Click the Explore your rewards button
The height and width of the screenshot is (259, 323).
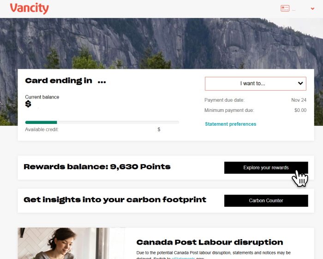click(x=266, y=167)
